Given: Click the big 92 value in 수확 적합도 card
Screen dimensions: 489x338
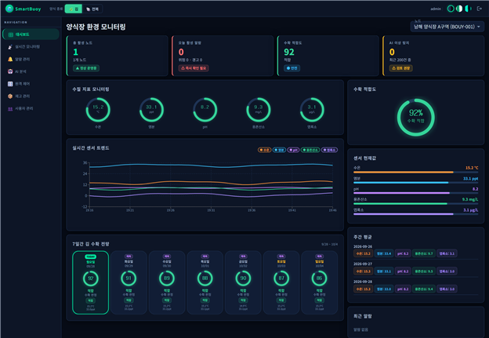Looking at the screenshot, I should pos(289,52).
